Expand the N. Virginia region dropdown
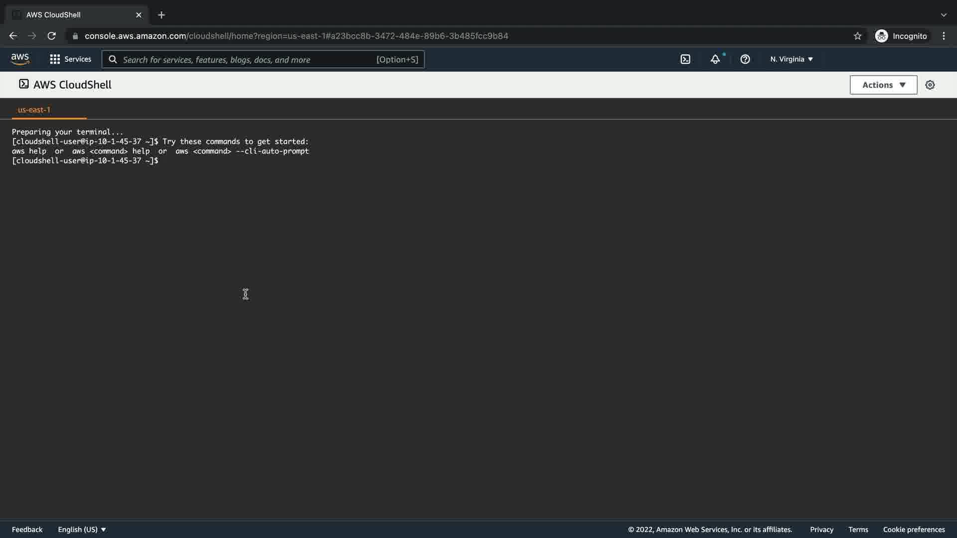The image size is (957, 538). coord(792,59)
